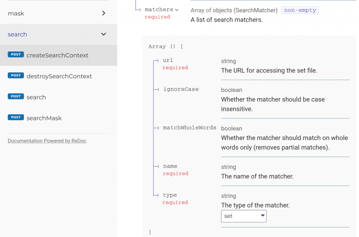Click the url property name
Viewport: 359px width, 237px height.
tap(168, 60)
